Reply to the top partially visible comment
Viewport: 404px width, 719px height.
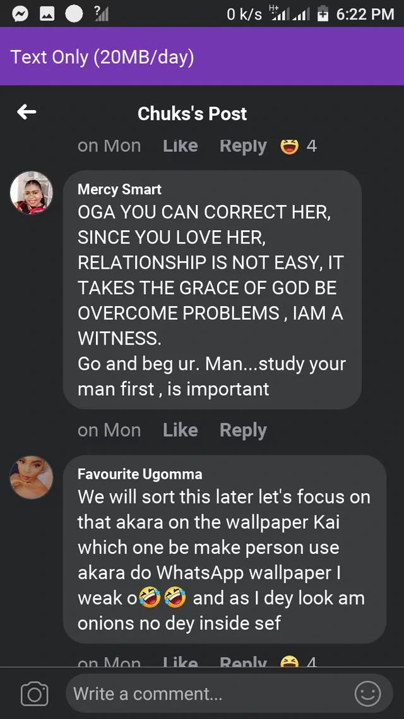243,146
